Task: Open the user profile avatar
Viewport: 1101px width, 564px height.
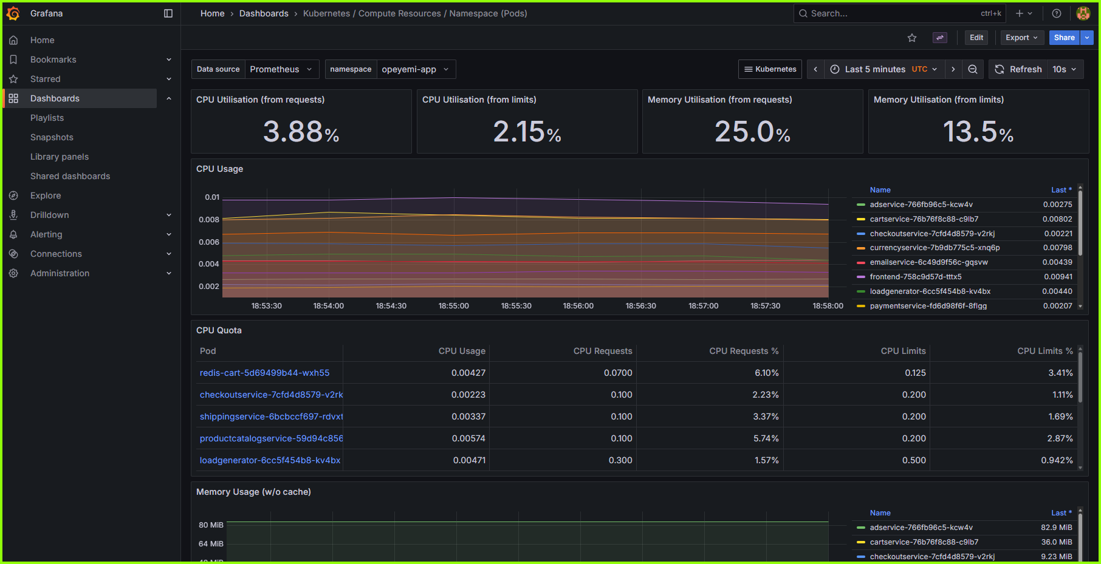Action: [1083, 13]
